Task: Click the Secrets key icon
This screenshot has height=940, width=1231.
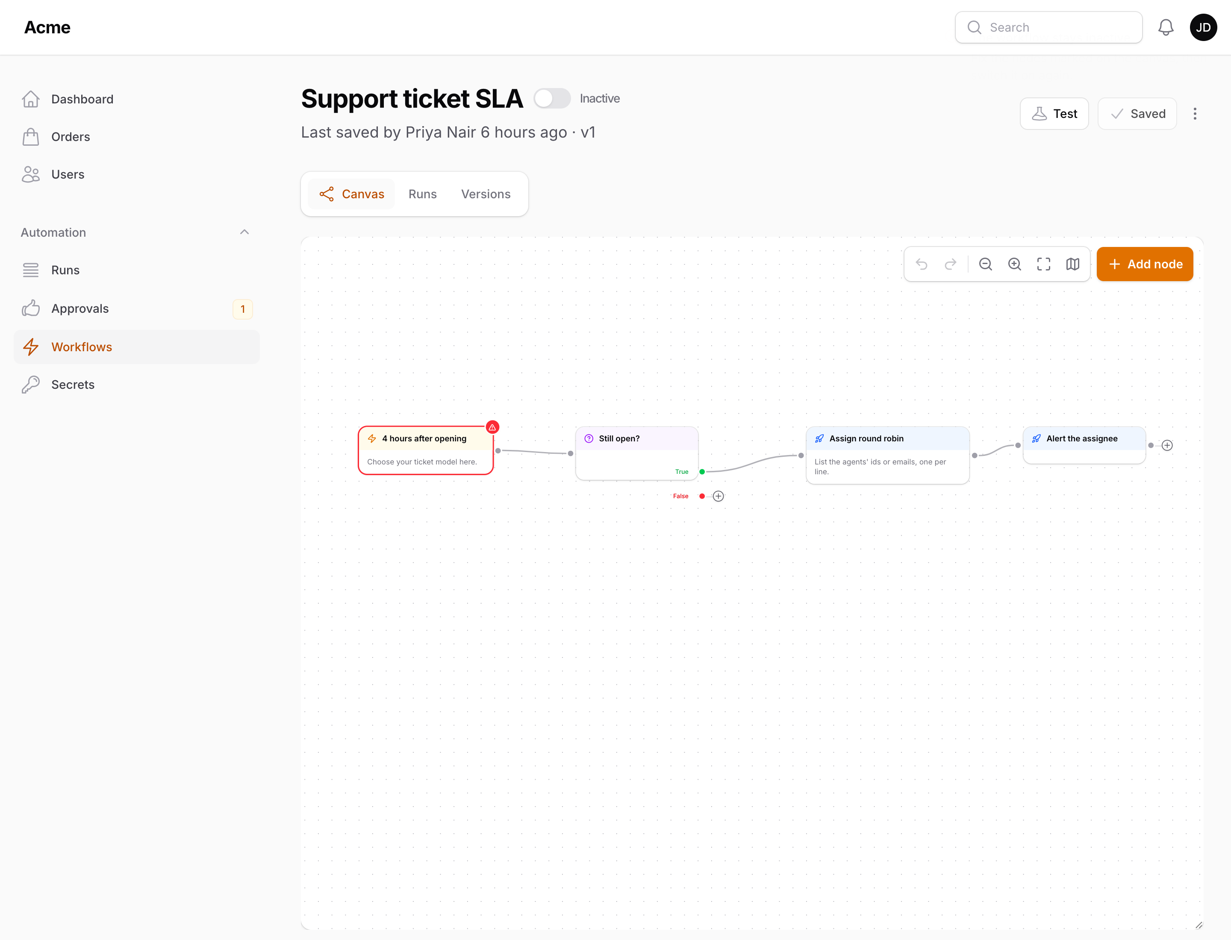Action: pyautogui.click(x=31, y=385)
